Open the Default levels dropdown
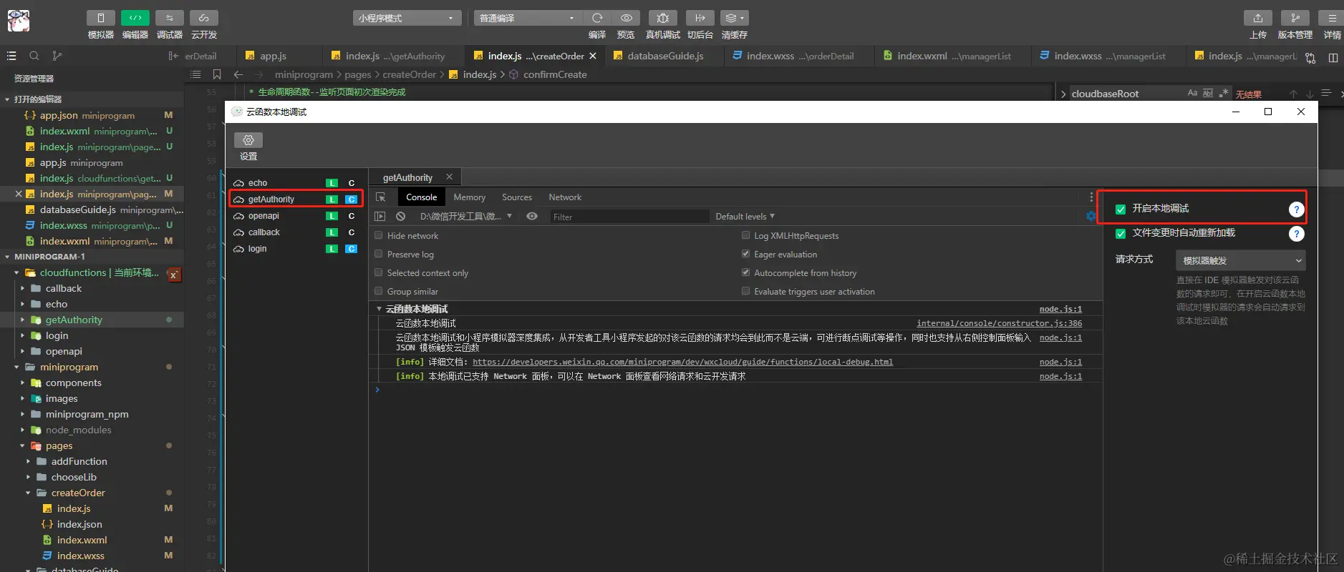The height and width of the screenshot is (572, 1344). (745, 217)
